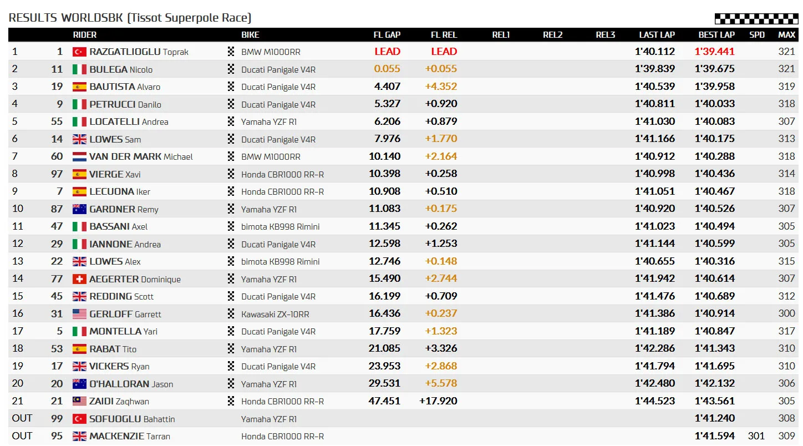Image resolution: width=803 pixels, height=446 pixels.
Task: Click the checkered flag icon in Razgatlioglu's row
Action: pyautogui.click(x=231, y=52)
